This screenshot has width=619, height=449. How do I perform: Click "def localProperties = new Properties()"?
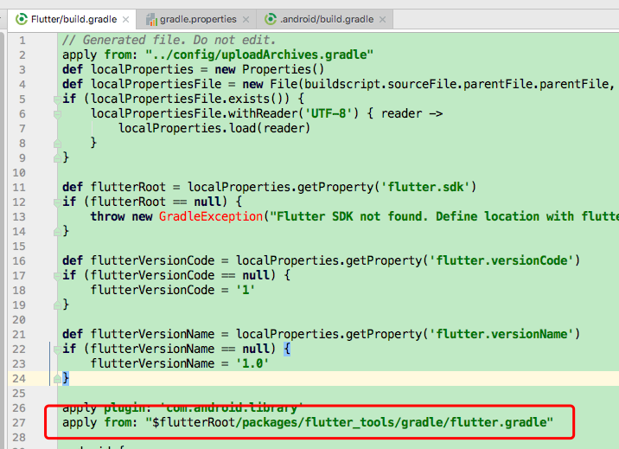click(193, 69)
